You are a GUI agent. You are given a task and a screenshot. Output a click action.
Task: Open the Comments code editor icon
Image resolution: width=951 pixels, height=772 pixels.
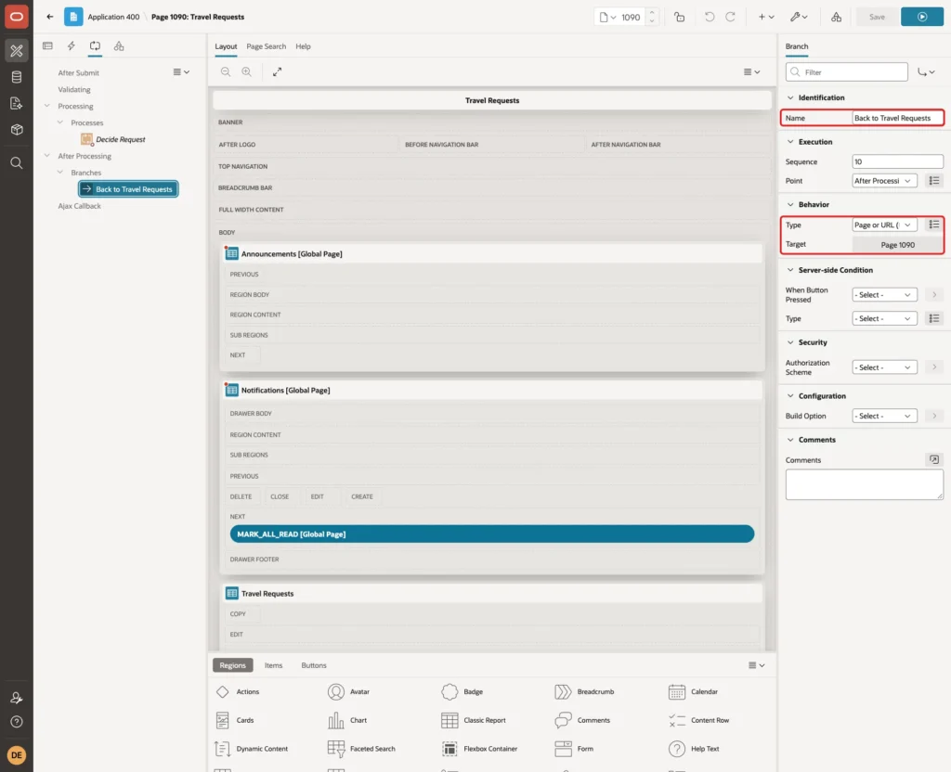click(x=934, y=460)
